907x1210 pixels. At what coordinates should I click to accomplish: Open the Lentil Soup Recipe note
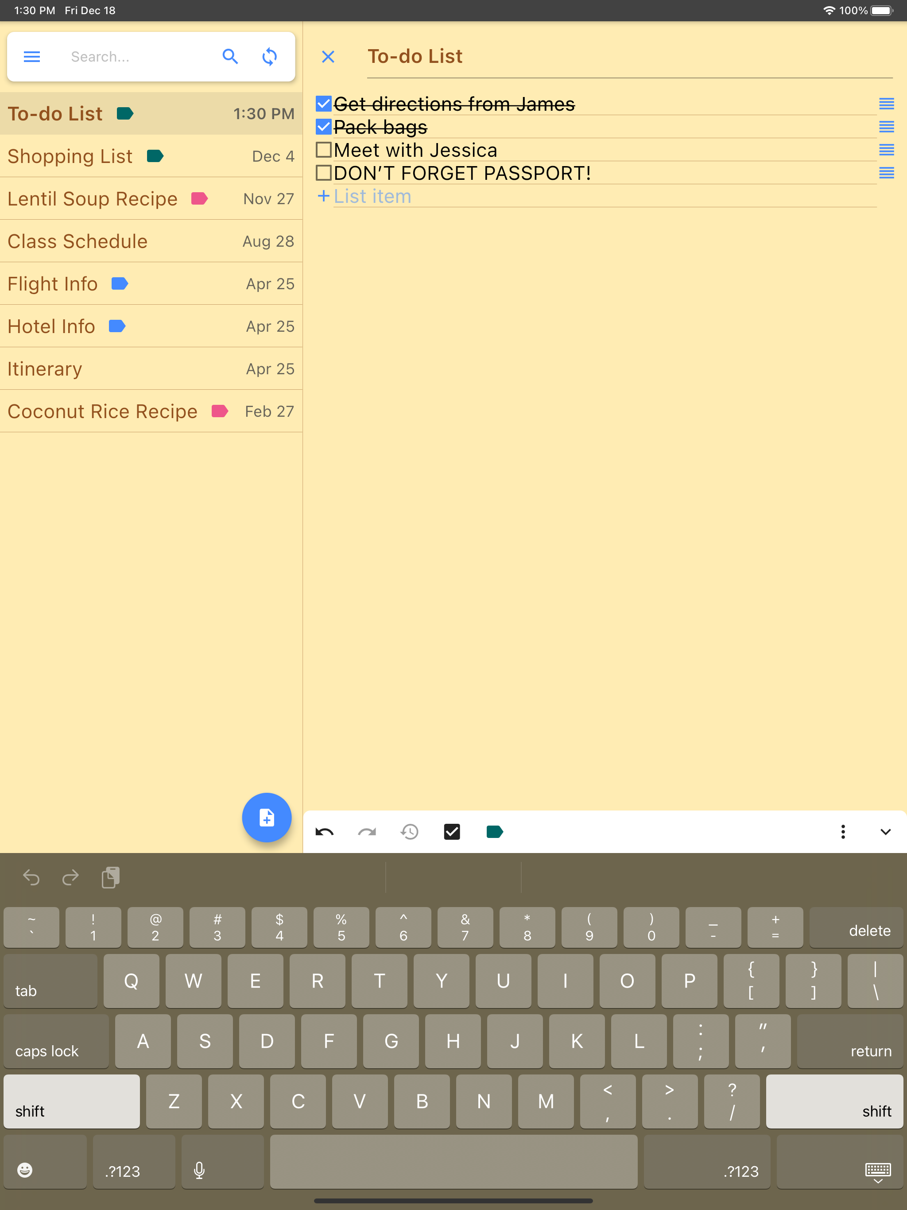pos(151,198)
